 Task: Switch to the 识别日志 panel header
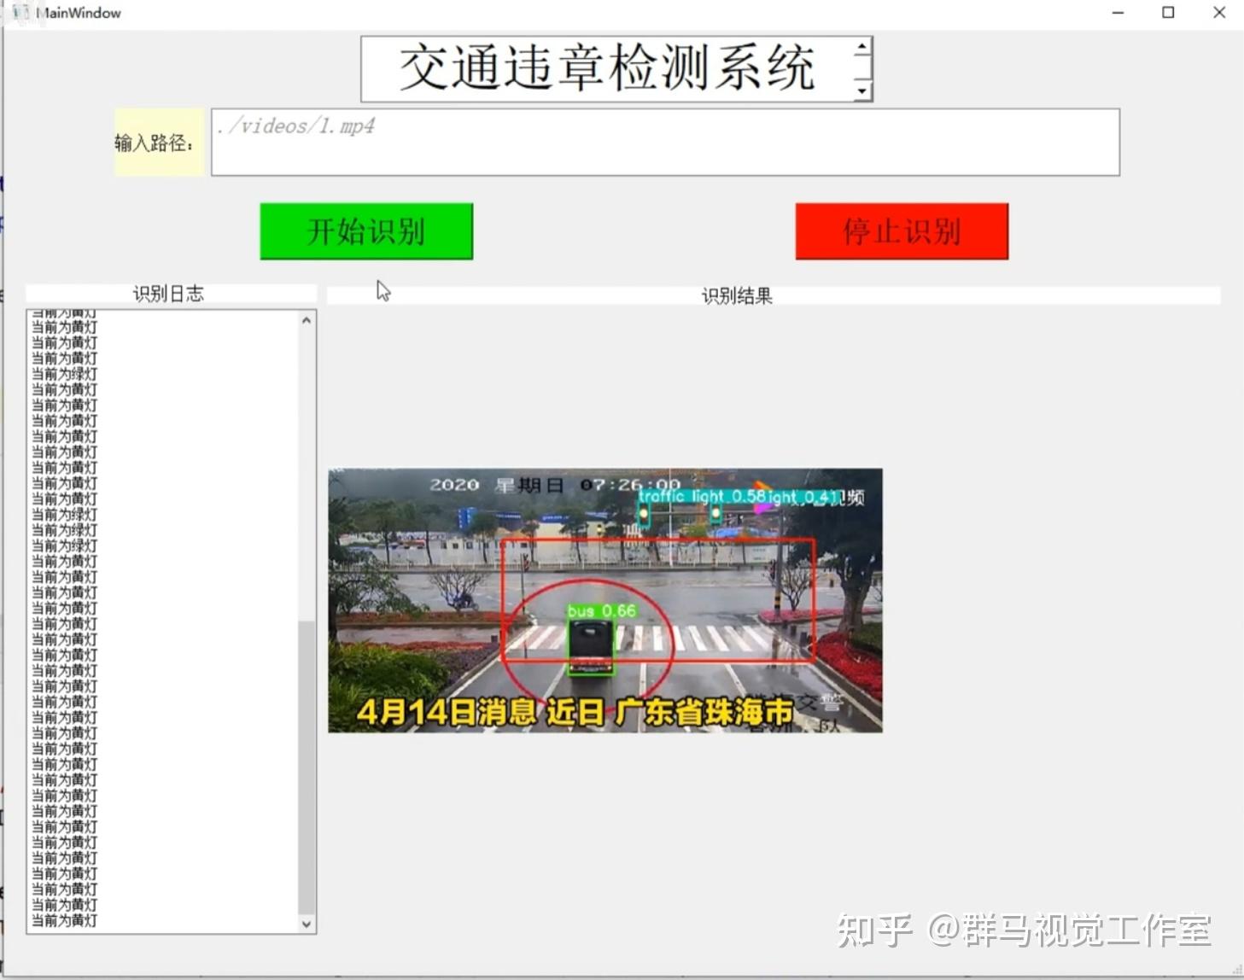pyautogui.click(x=170, y=293)
